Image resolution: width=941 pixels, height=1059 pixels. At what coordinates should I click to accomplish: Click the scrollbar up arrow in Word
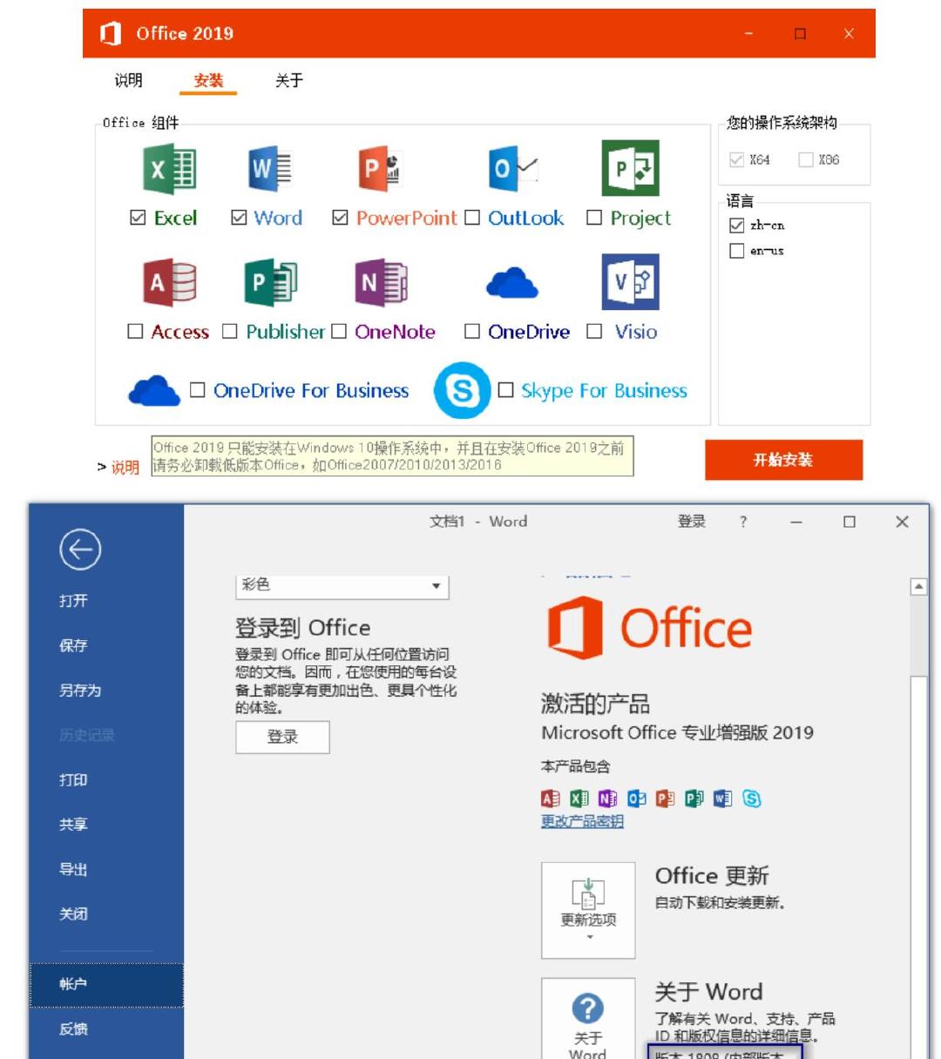point(918,587)
